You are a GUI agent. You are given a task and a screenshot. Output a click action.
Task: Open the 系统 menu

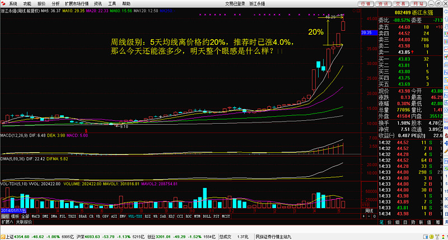(x=13, y=3)
